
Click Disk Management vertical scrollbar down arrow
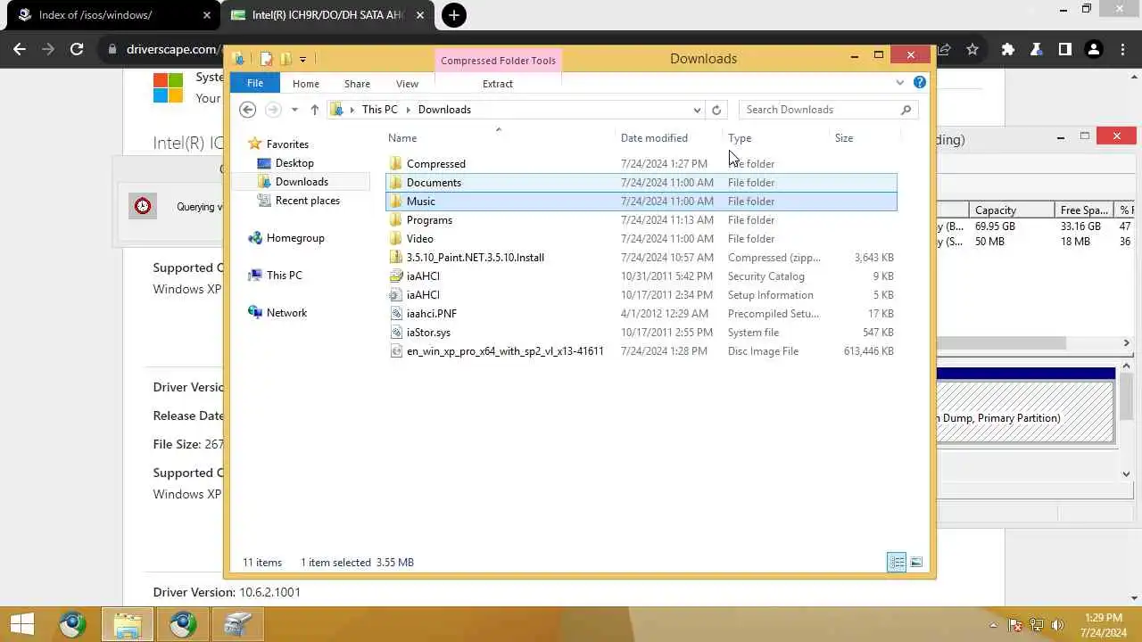[1126, 474]
